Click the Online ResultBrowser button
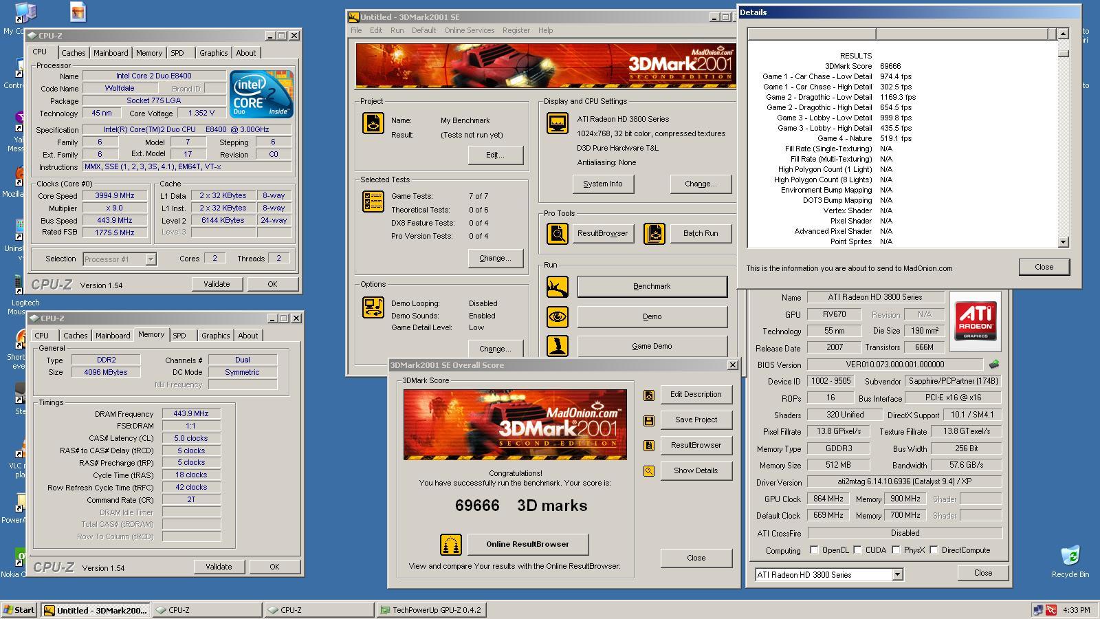Screen dimensions: 1100x619 click(x=528, y=544)
